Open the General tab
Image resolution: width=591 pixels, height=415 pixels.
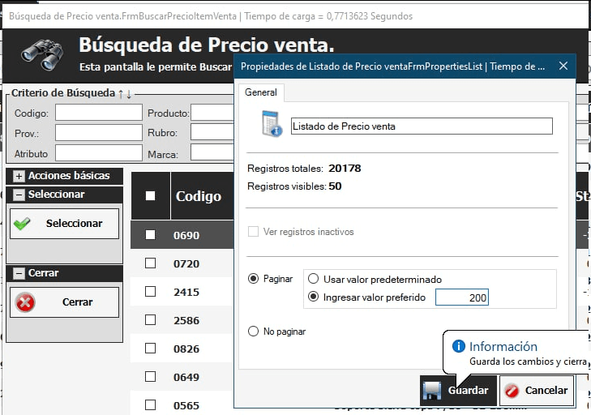point(261,93)
